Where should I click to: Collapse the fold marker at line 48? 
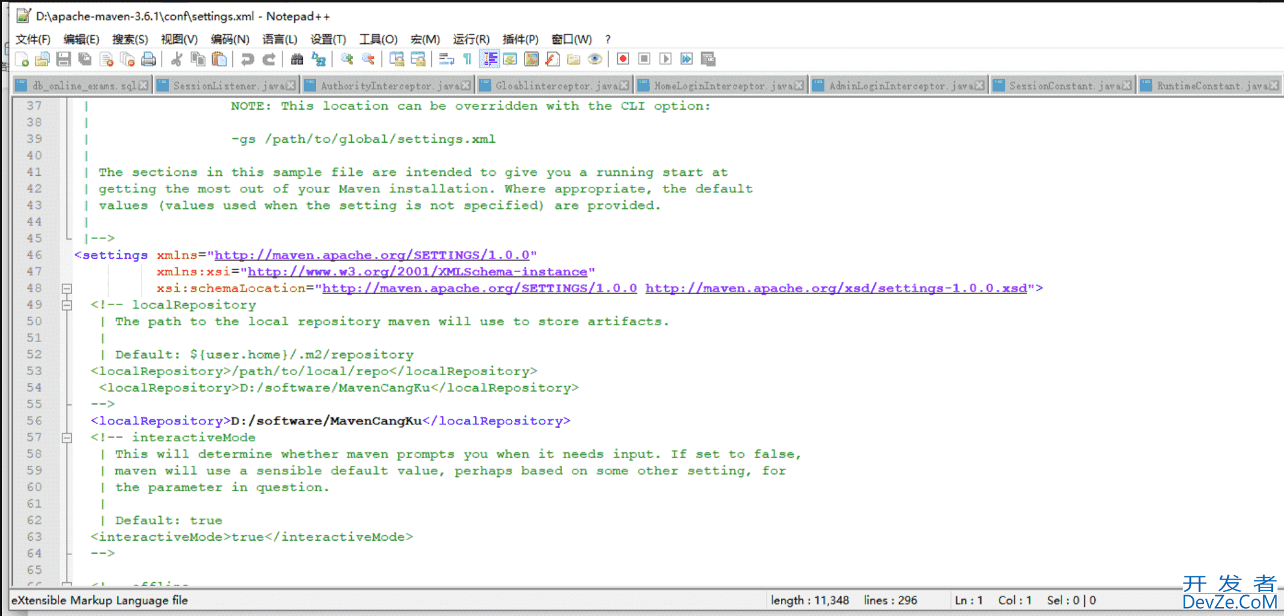point(66,288)
